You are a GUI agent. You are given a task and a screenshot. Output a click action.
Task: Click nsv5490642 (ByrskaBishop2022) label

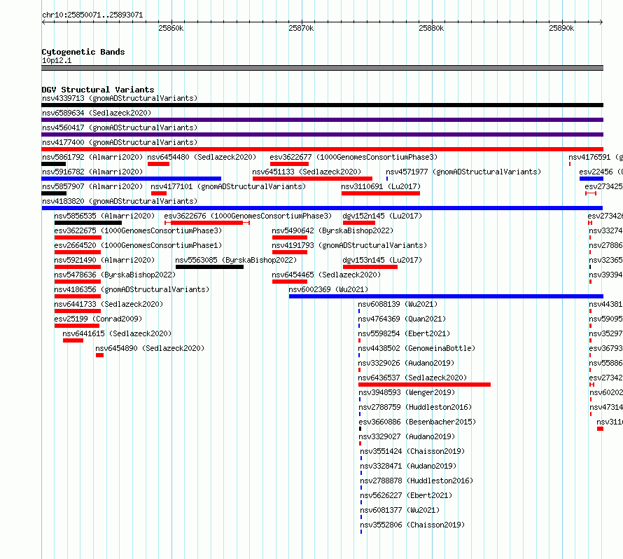coord(332,230)
